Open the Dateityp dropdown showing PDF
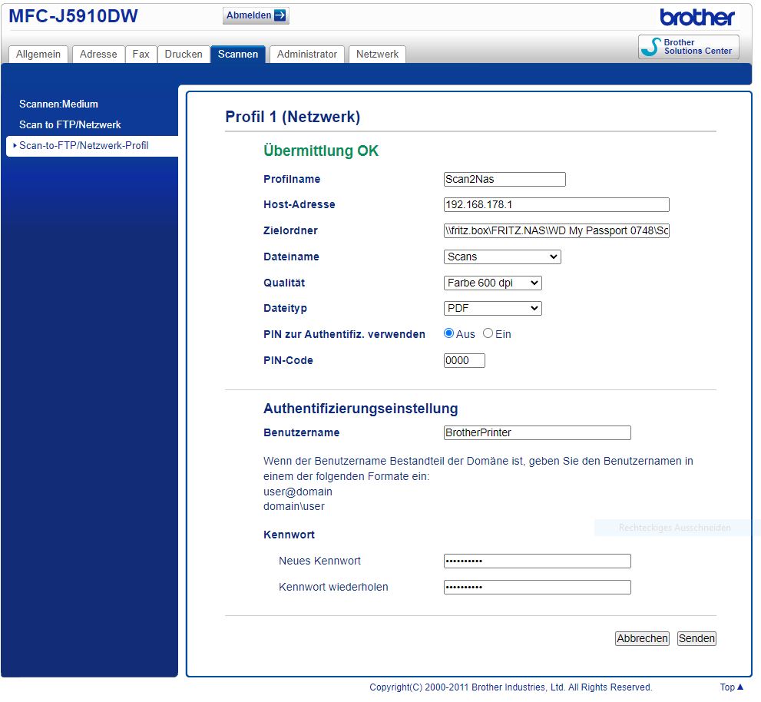The image size is (761, 702). [x=492, y=308]
